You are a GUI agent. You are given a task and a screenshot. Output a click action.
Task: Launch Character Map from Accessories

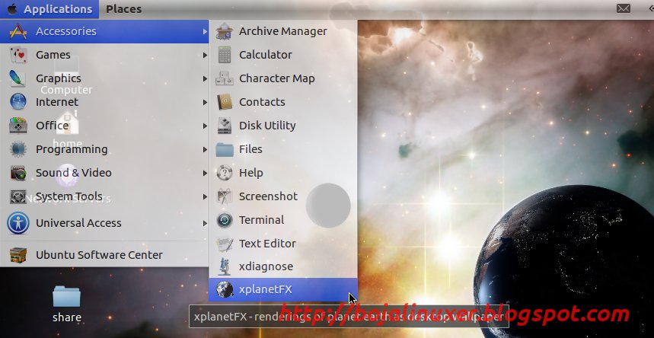tap(283, 78)
